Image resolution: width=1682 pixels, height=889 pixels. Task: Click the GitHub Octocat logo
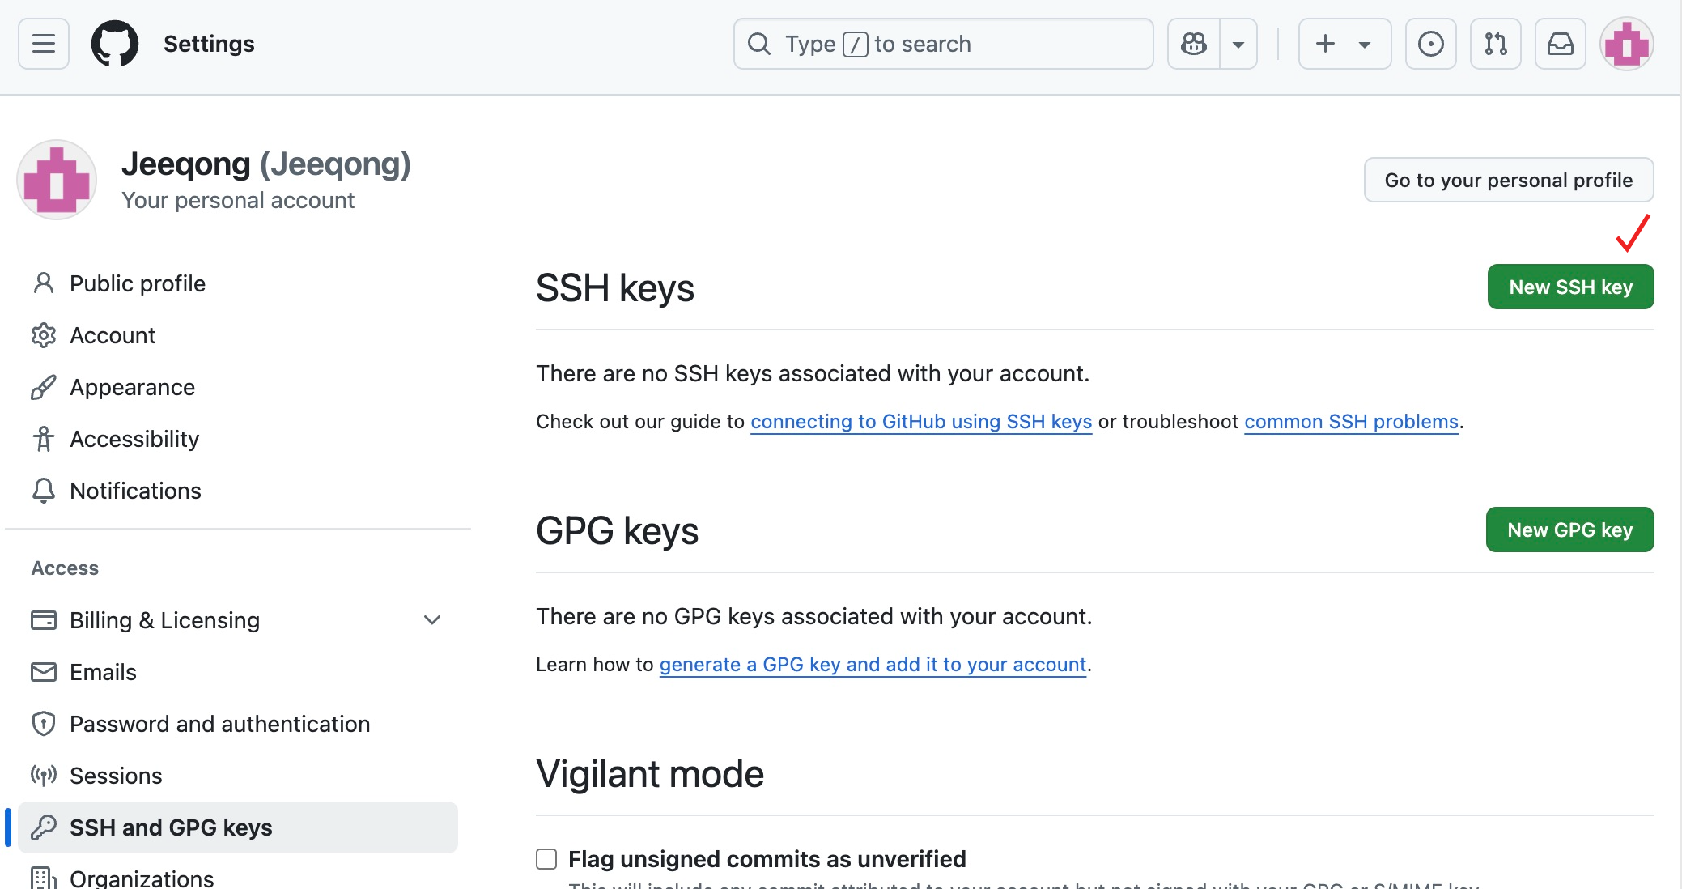coord(115,44)
